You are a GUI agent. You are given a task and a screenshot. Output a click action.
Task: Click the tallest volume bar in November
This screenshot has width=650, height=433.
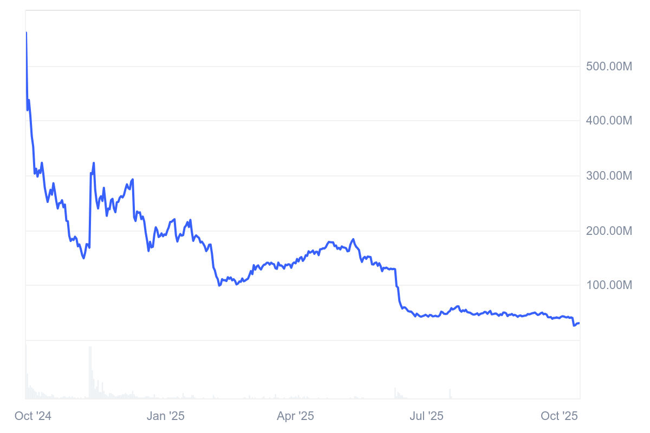click(x=90, y=372)
